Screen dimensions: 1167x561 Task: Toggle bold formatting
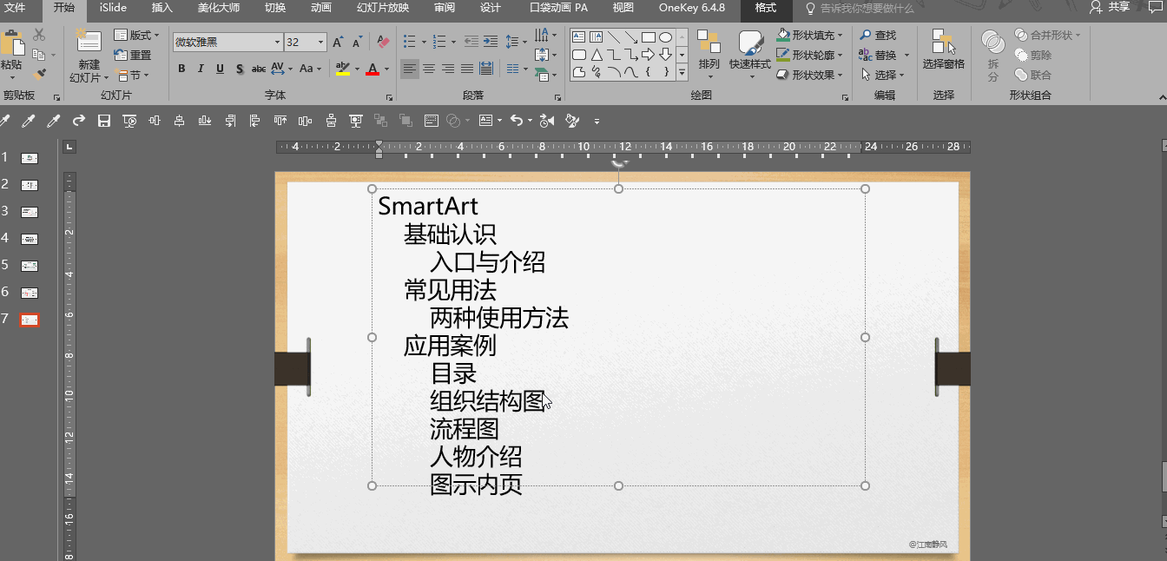tap(181, 69)
